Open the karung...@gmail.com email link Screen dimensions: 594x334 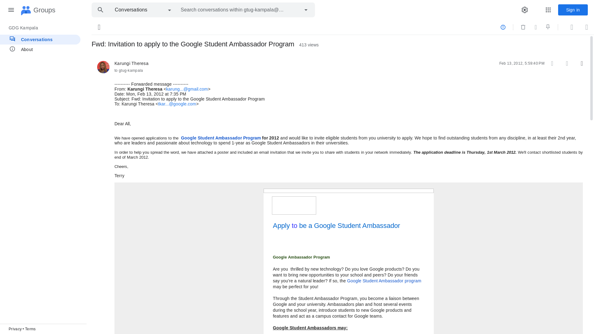pyautogui.click(x=187, y=89)
